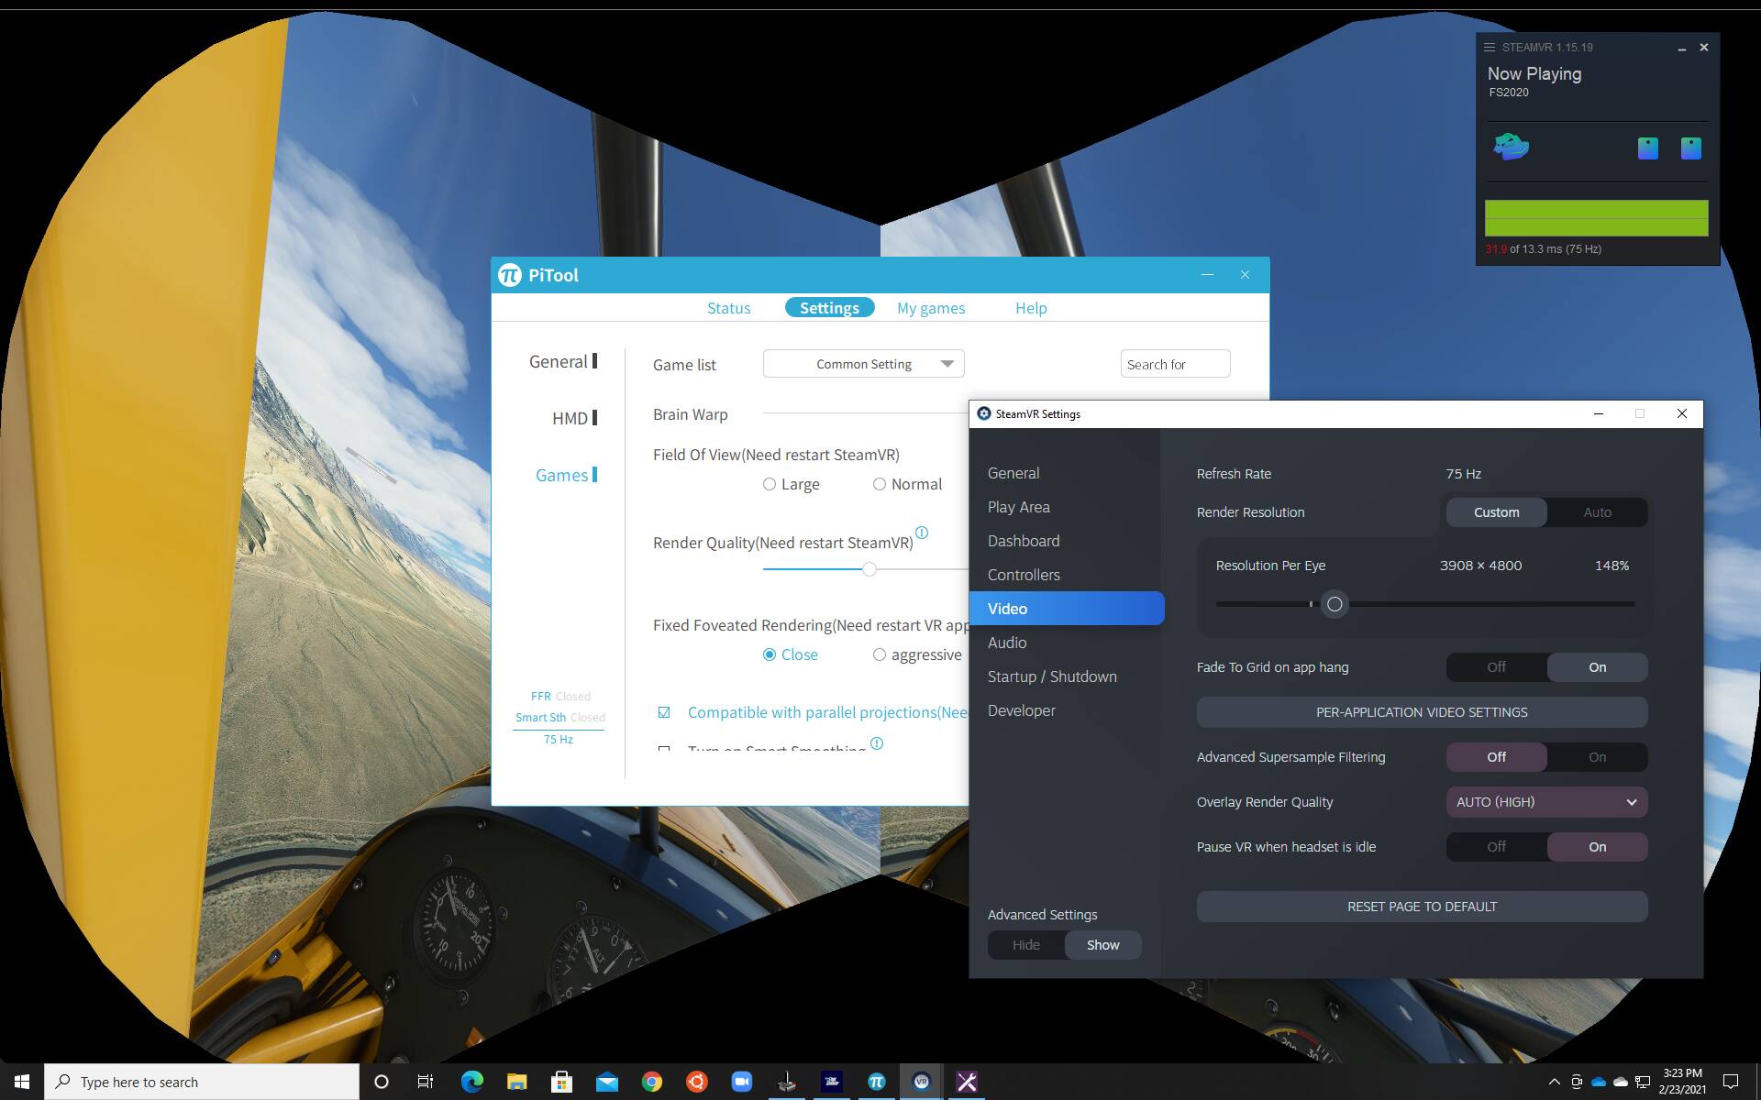Set Render Resolution to Auto
The width and height of the screenshot is (1761, 1100).
1597,512
